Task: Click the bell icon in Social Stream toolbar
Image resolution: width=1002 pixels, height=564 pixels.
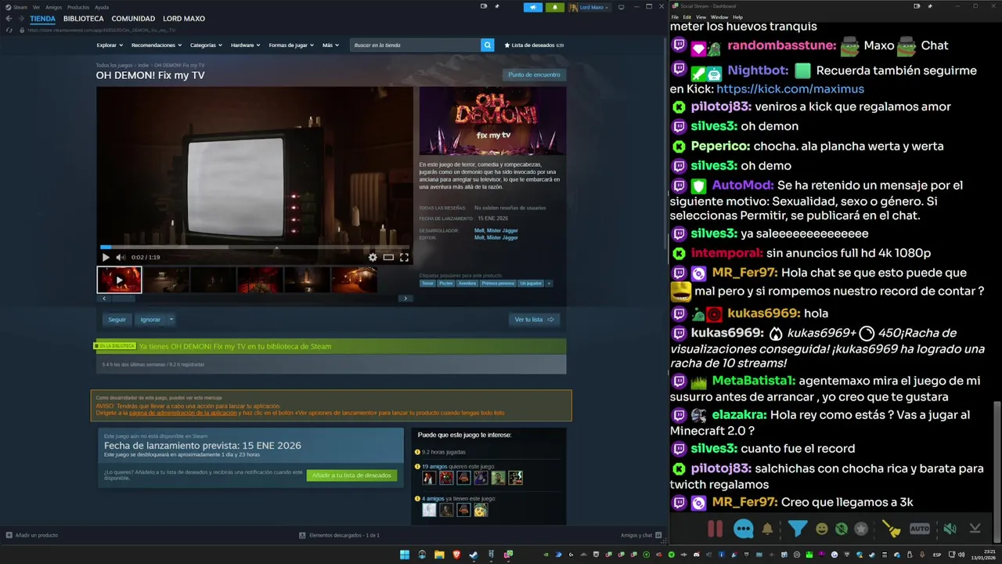Action: click(767, 529)
